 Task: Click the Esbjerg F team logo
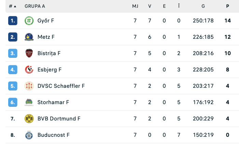click(29, 70)
